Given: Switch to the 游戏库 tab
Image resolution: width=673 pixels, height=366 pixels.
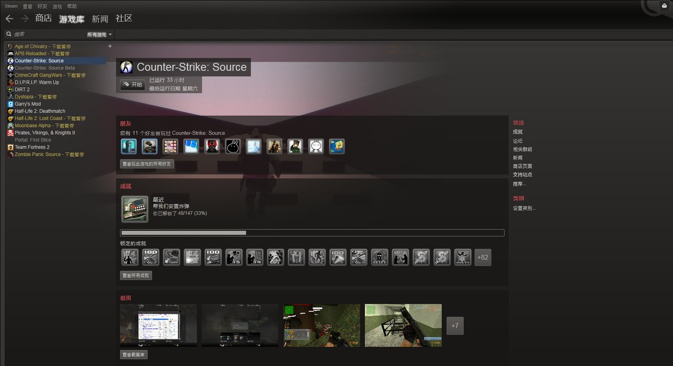Looking at the screenshot, I should pos(72,19).
